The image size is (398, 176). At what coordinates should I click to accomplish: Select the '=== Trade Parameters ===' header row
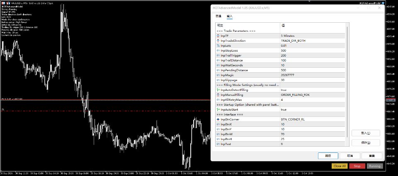281,31
